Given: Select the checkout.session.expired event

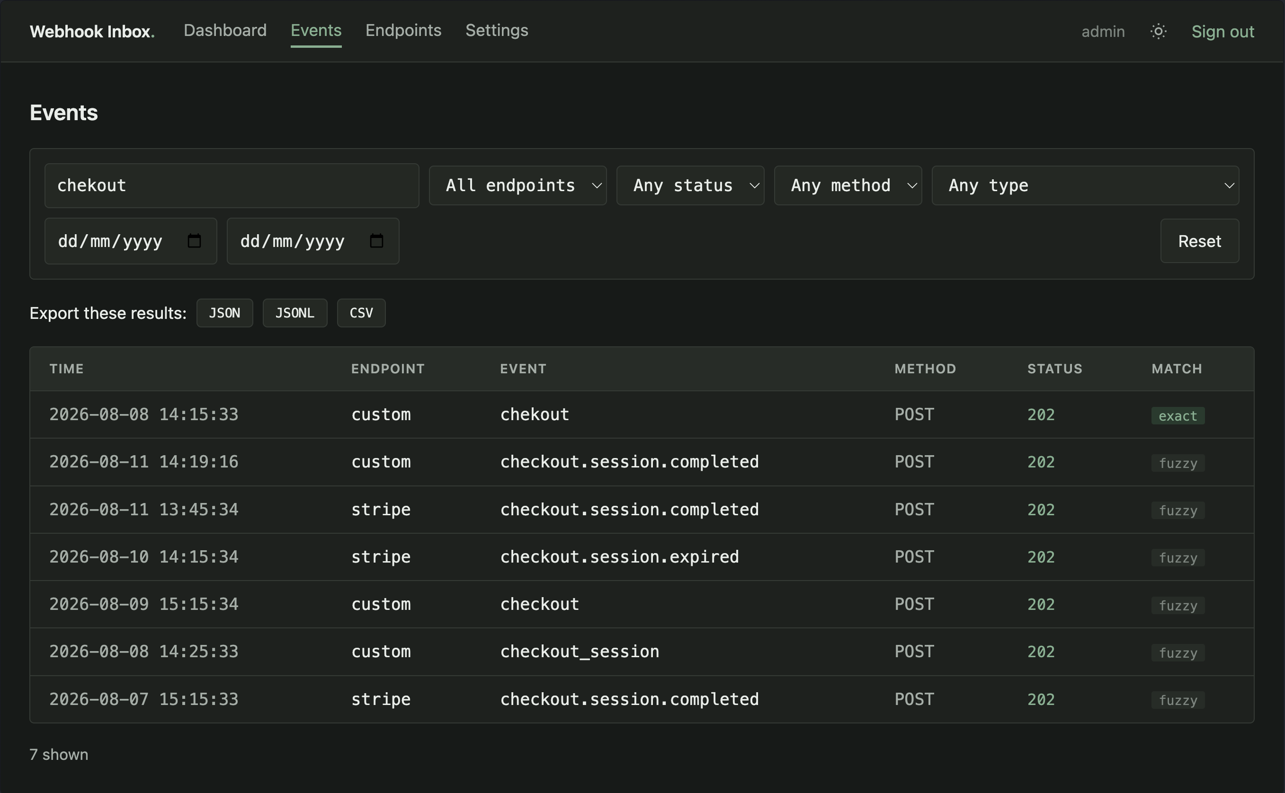Looking at the screenshot, I should coord(642,557).
